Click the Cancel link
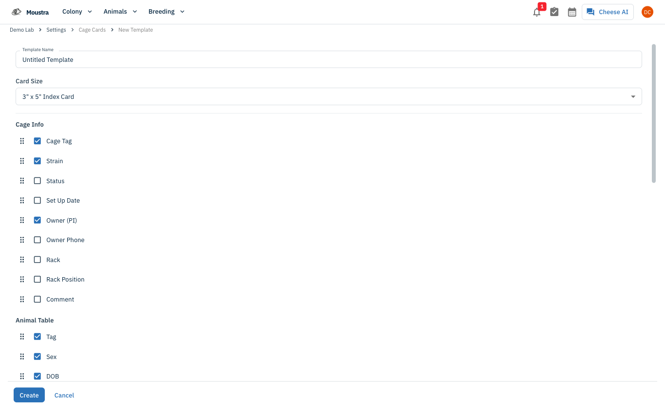This screenshot has height=416, width=665. coord(64,395)
